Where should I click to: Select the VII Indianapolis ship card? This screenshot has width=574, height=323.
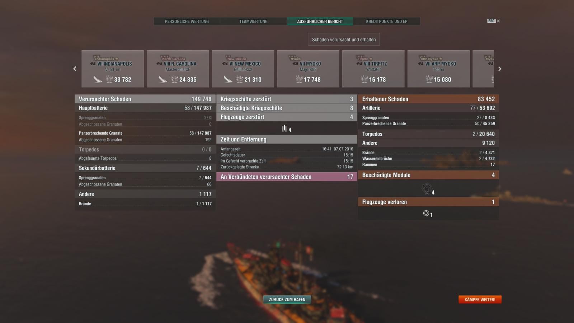pos(113,69)
